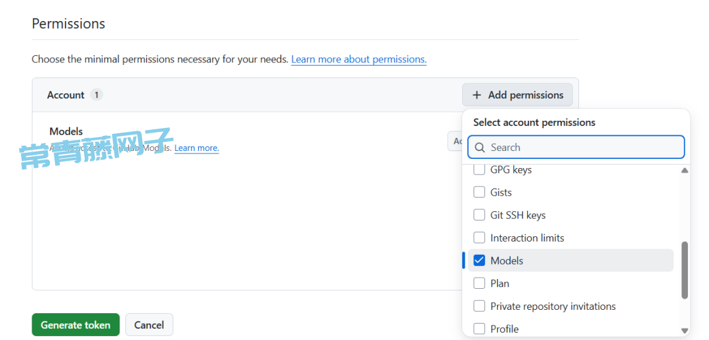Image resolution: width=709 pixels, height=340 pixels.
Task: Enable the Plan permission checkbox
Action: (x=479, y=284)
